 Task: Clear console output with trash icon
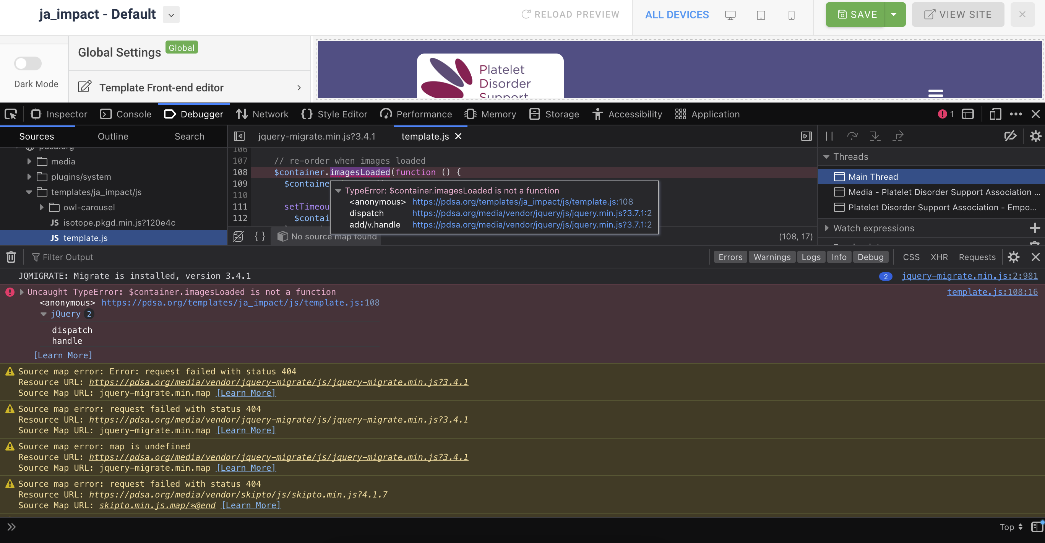11,257
